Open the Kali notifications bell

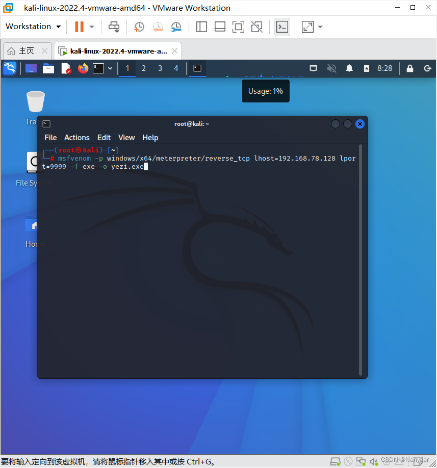[349, 68]
